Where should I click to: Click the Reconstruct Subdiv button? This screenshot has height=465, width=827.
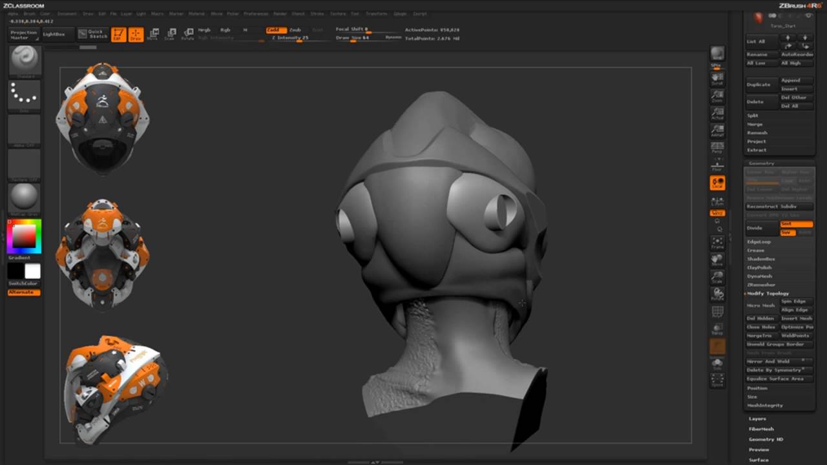pyautogui.click(x=779, y=206)
